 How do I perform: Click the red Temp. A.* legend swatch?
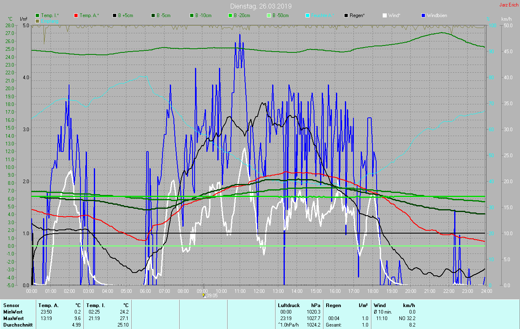point(76,15)
